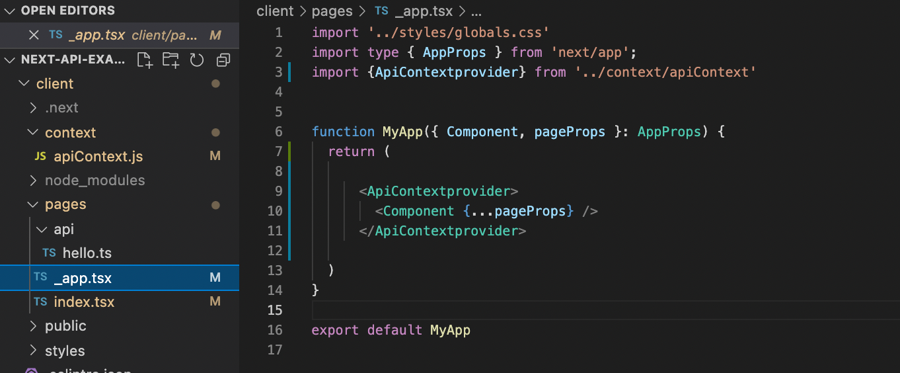Viewport: 900px width, 373px height.
Task: Click the New Folder icon in explorer header
Action: [170, 60]
